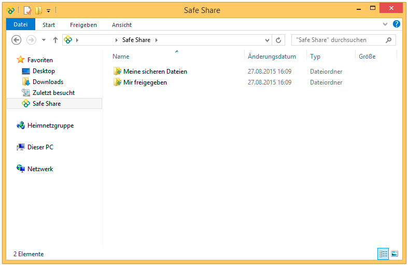Image resolution: width=408 pixels, height=265 pixels.
Task: Minimize the Safe Share window
Action: [x=359, y=9]
